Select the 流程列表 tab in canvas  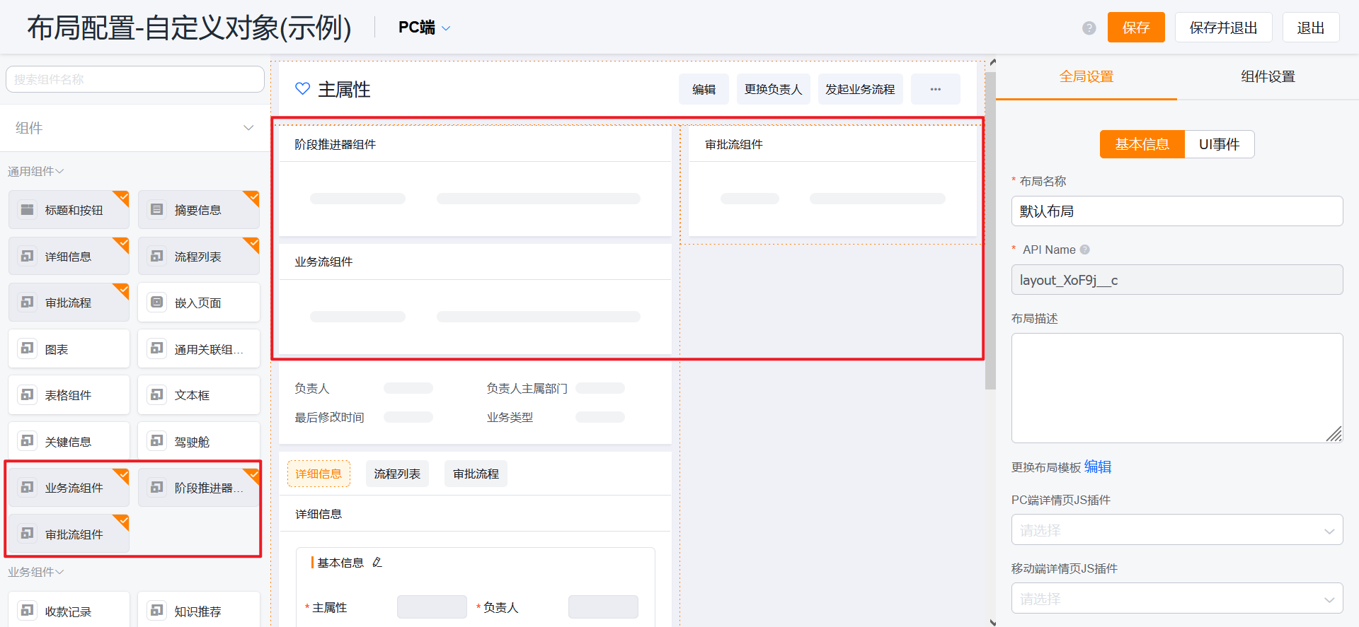(397, 474)
